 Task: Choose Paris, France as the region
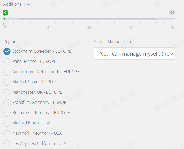coord(7,62)
